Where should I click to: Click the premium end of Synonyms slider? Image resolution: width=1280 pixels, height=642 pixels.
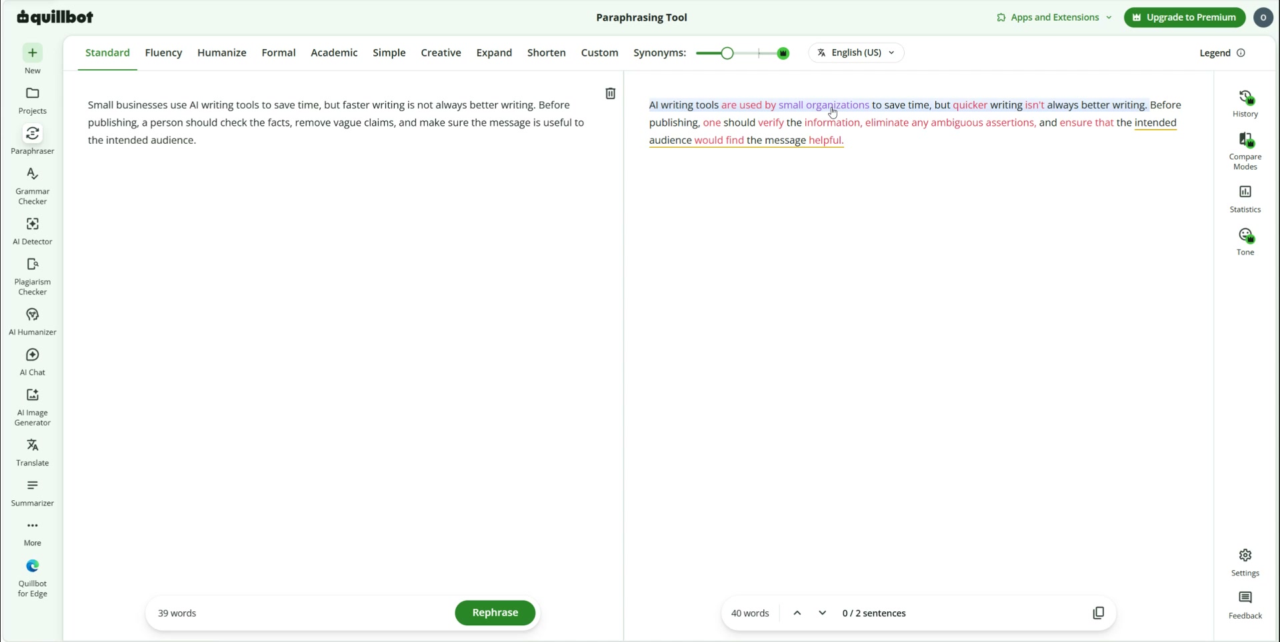[x=783, y=53]
